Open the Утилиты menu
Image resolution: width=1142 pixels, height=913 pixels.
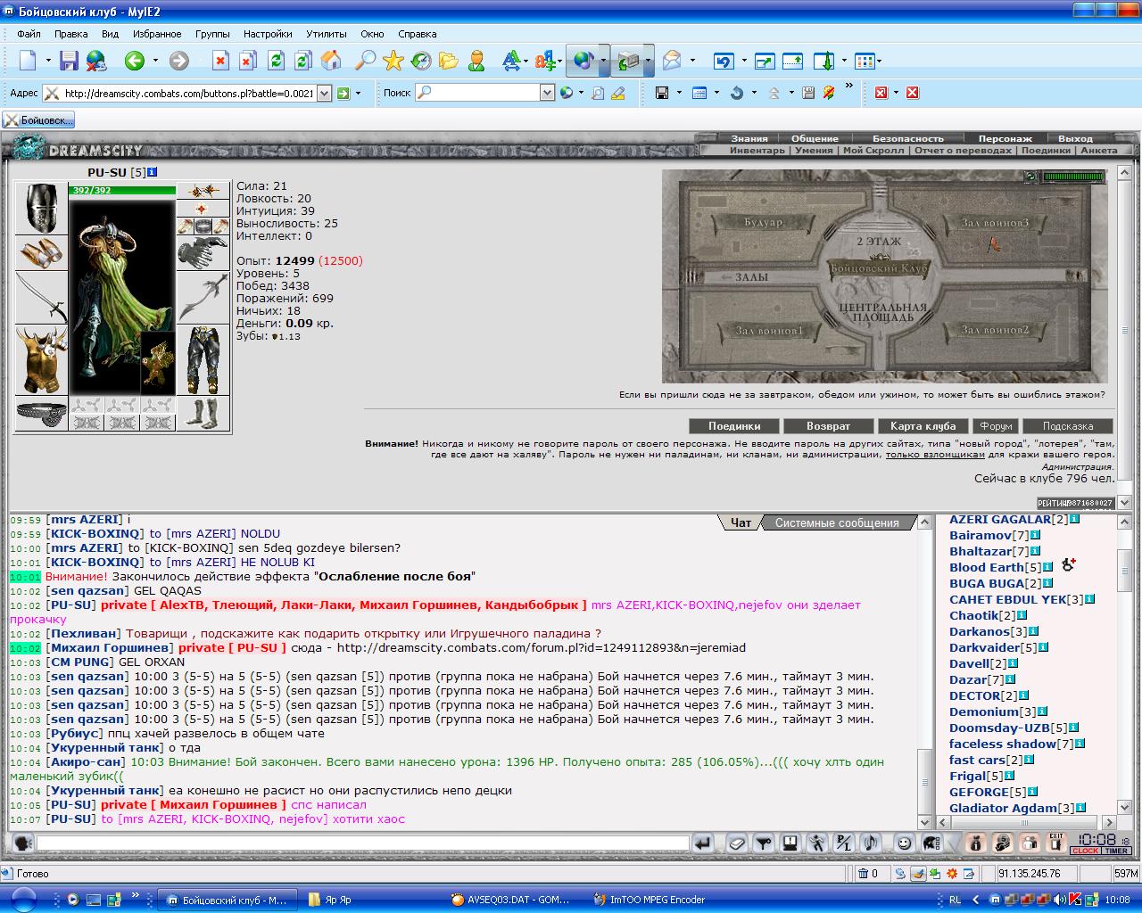[326, 34]
